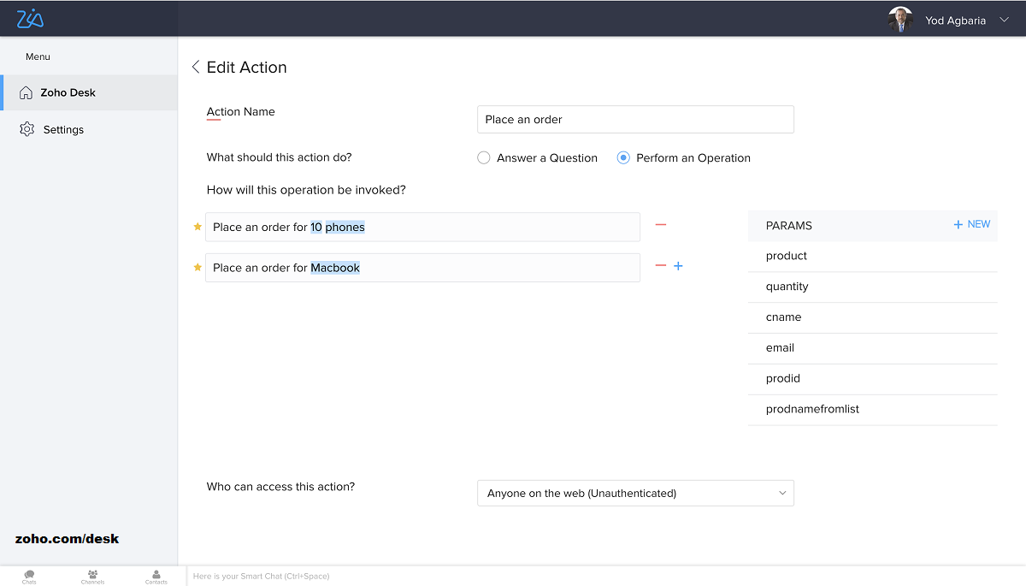The width and height of the screenshot is (1026, 586).
Task: Open Zoho Desk in the sidebar
Action: (68, 92)
